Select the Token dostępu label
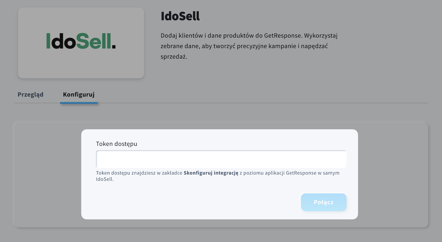 tap(116, 144)
